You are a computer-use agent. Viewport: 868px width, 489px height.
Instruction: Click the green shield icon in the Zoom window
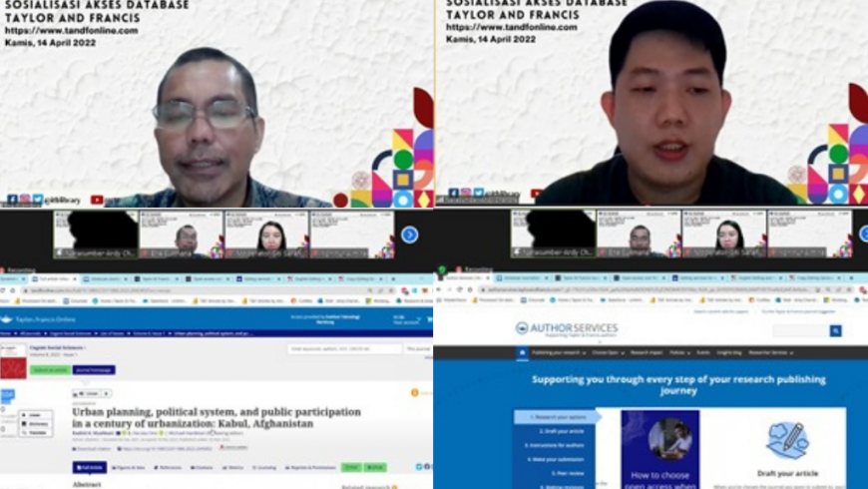pyautogui.click(x=442, y=270)
